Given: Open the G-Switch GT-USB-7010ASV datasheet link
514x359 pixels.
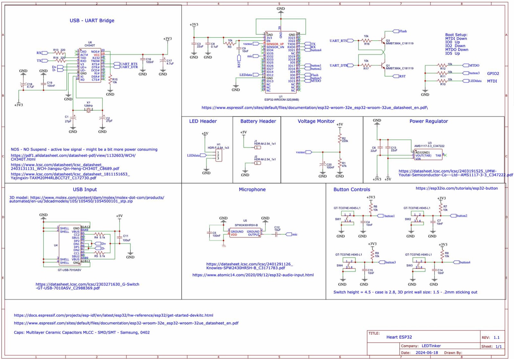Looking at the screenshot, I should pyautogui.click(x=87, y=286).
